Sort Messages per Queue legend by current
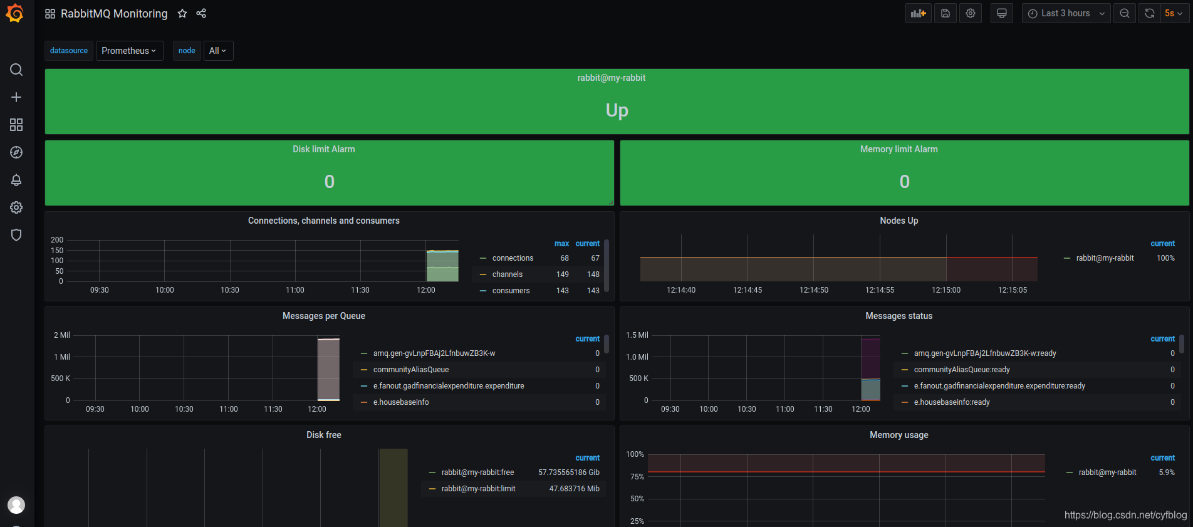Screen dimensions: 1193x527 tap(587, 339)
